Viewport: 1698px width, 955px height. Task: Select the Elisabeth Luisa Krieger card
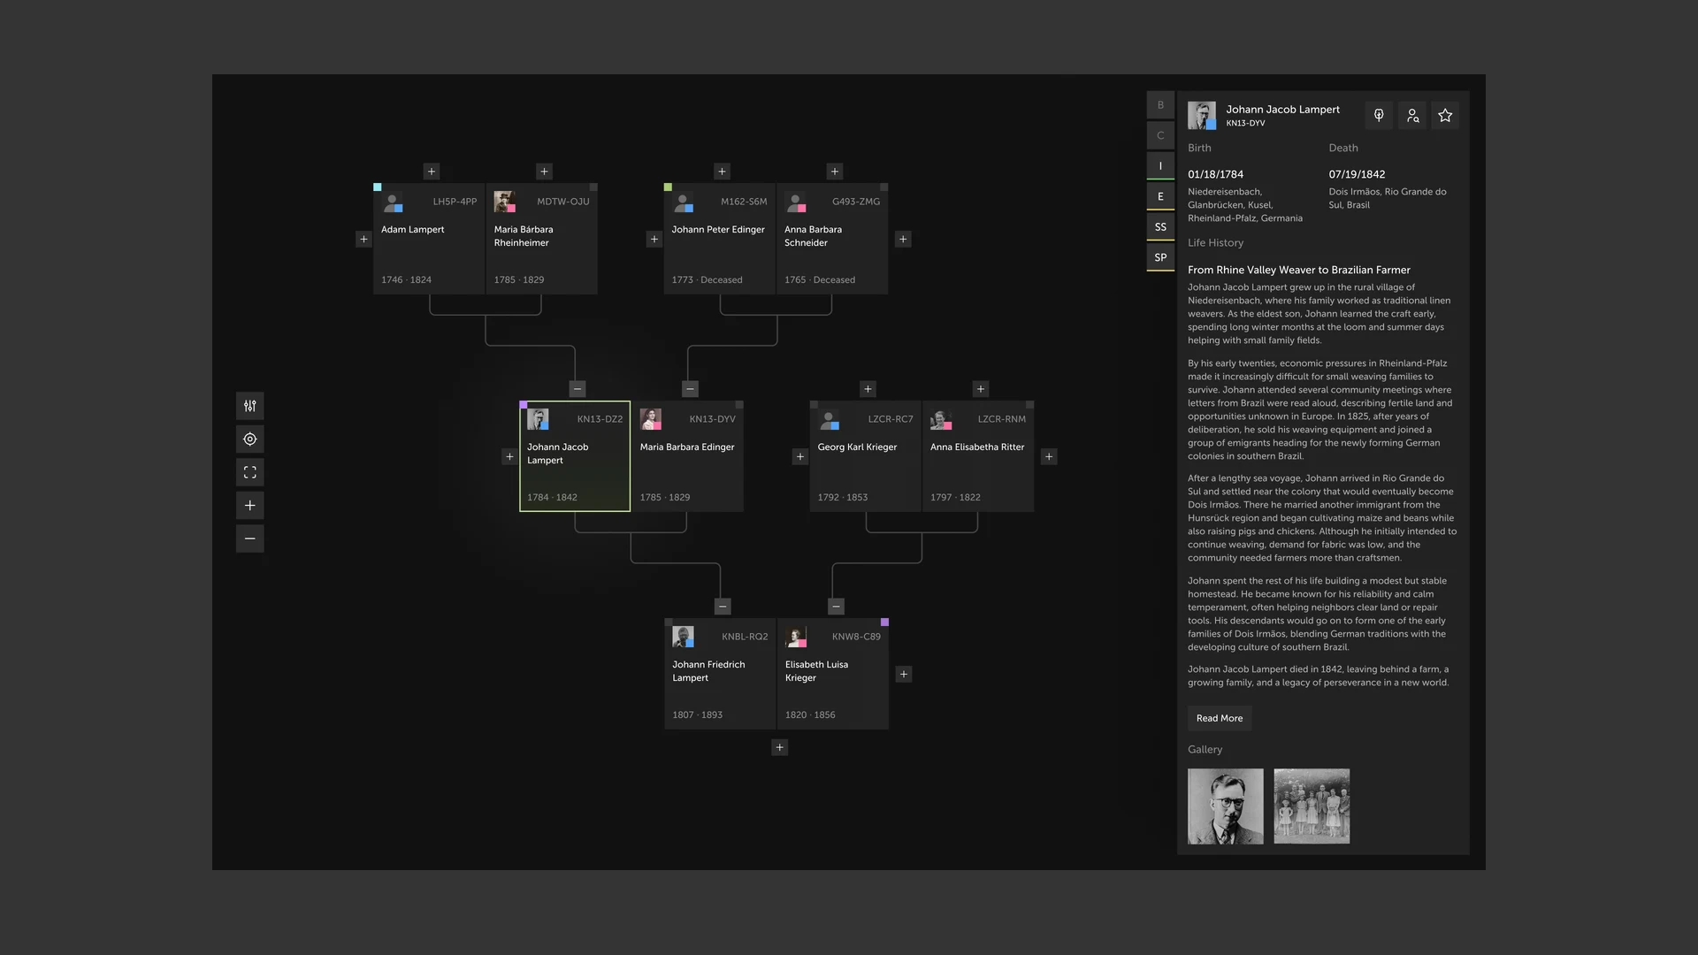point(833,674)
